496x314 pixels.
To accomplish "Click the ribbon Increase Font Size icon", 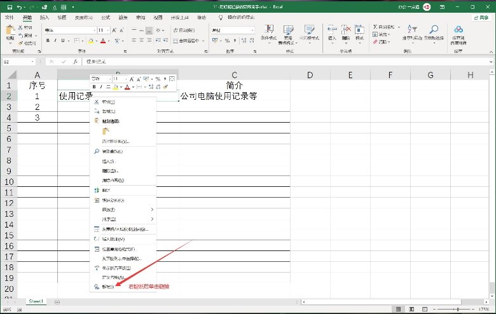I will pyautogui.click(x=114, y=31).
